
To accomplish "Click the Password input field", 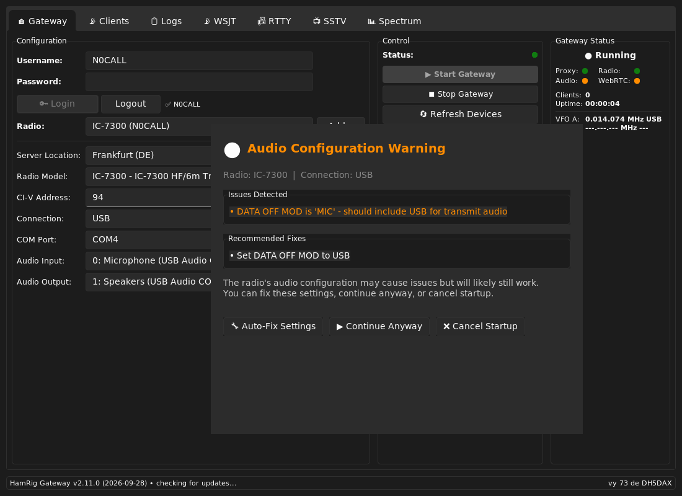I will point(199,82).
